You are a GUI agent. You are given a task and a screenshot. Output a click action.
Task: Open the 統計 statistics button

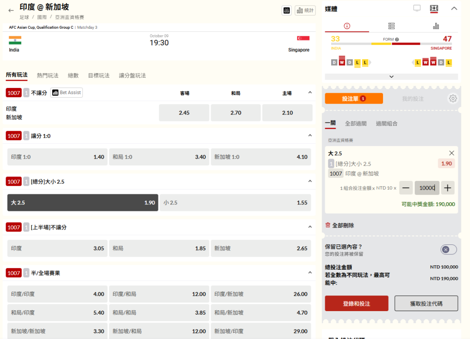305,10
